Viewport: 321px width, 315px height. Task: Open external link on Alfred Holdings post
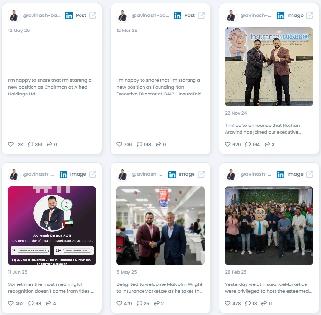point(93,16)
